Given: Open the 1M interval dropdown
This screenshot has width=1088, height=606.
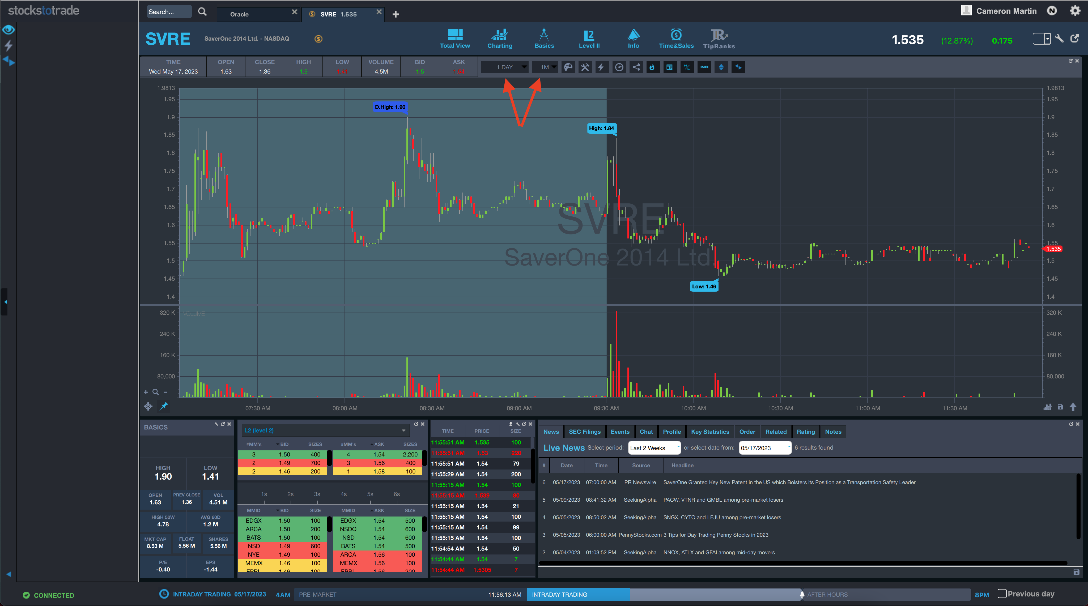Looking at the screenshot, I should [545, 67].
